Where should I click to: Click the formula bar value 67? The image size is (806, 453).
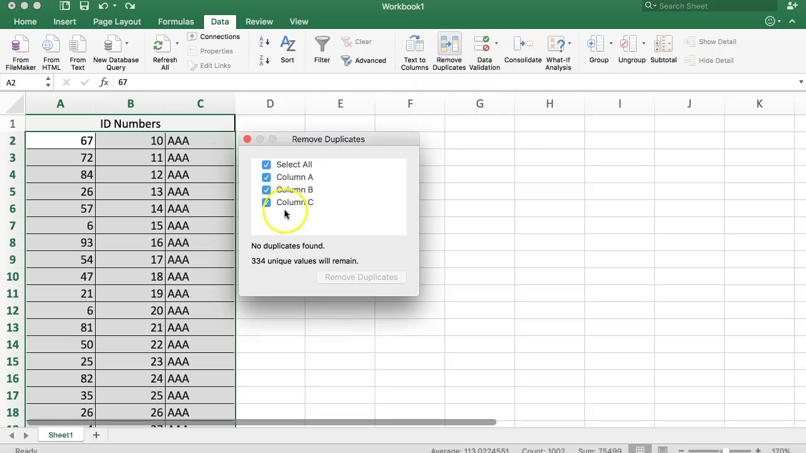[x=123, y=82]
